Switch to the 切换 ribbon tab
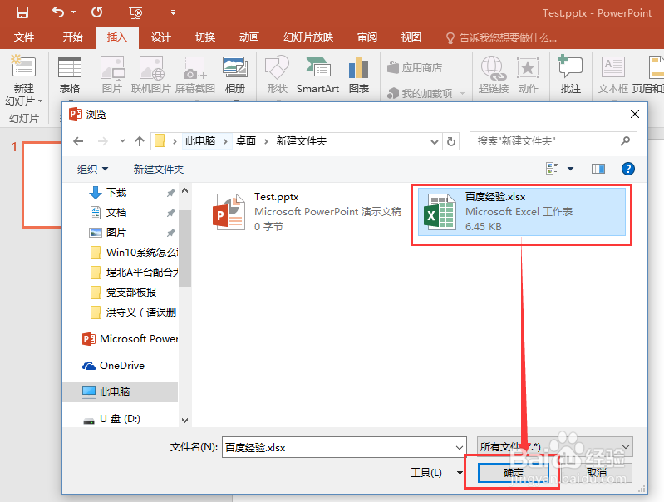Image resolution: width=664 pixels, height=502 pixels. point(205,37)
